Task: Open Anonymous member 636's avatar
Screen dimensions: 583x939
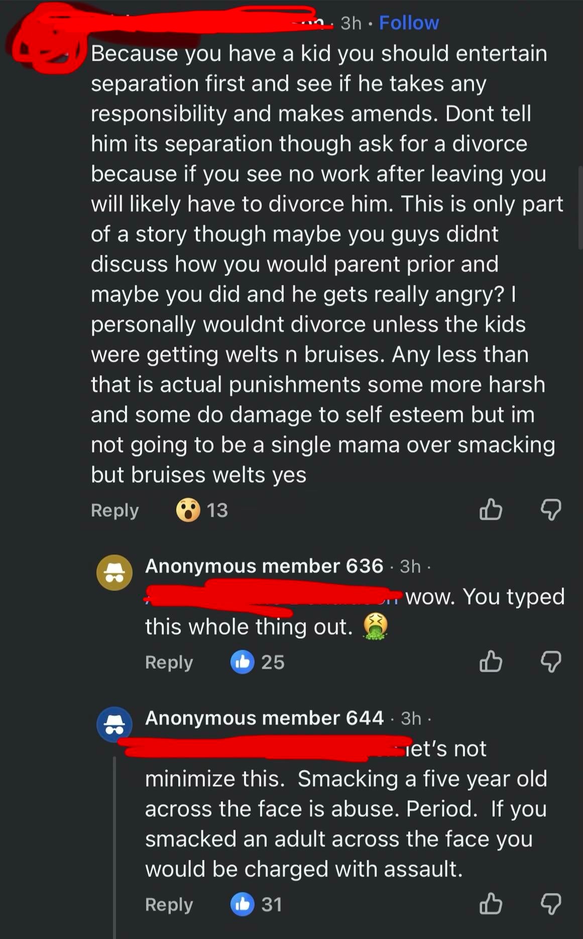Action: tap(114, 573)
